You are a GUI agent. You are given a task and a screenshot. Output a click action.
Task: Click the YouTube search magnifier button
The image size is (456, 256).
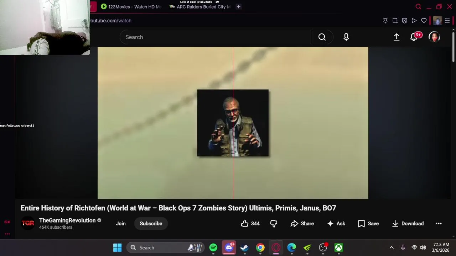tap(322, 37)
